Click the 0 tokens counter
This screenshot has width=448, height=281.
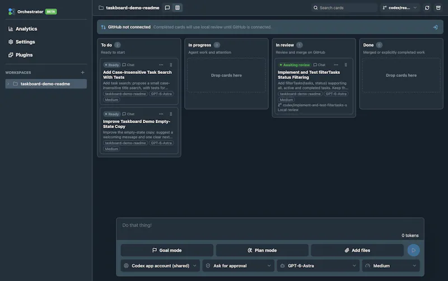410,236
